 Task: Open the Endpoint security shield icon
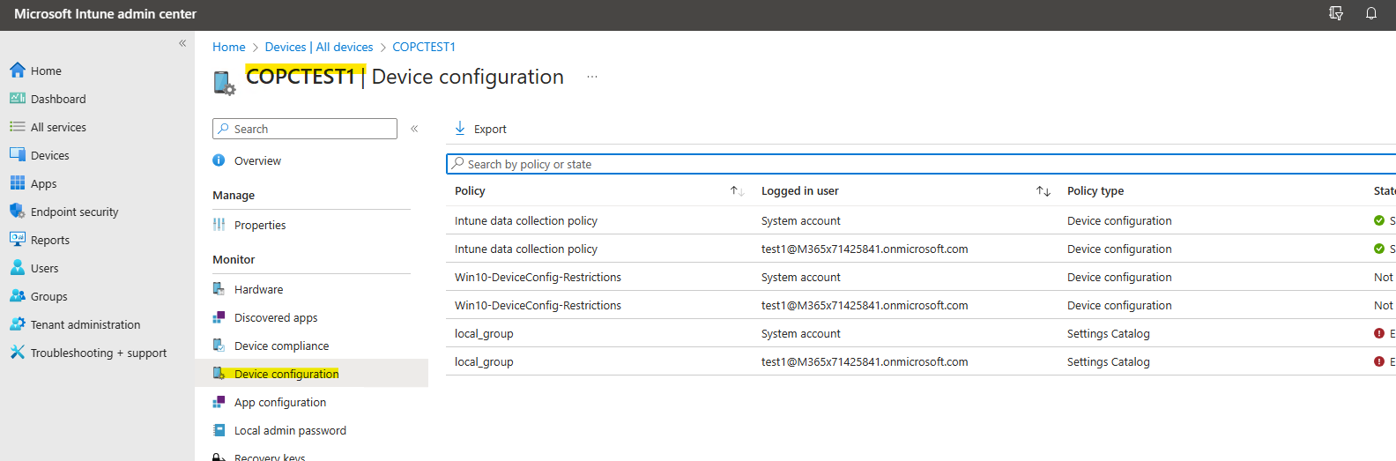coord(17,211)
